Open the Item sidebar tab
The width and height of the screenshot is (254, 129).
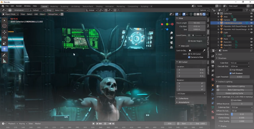(x=208, y=20)
